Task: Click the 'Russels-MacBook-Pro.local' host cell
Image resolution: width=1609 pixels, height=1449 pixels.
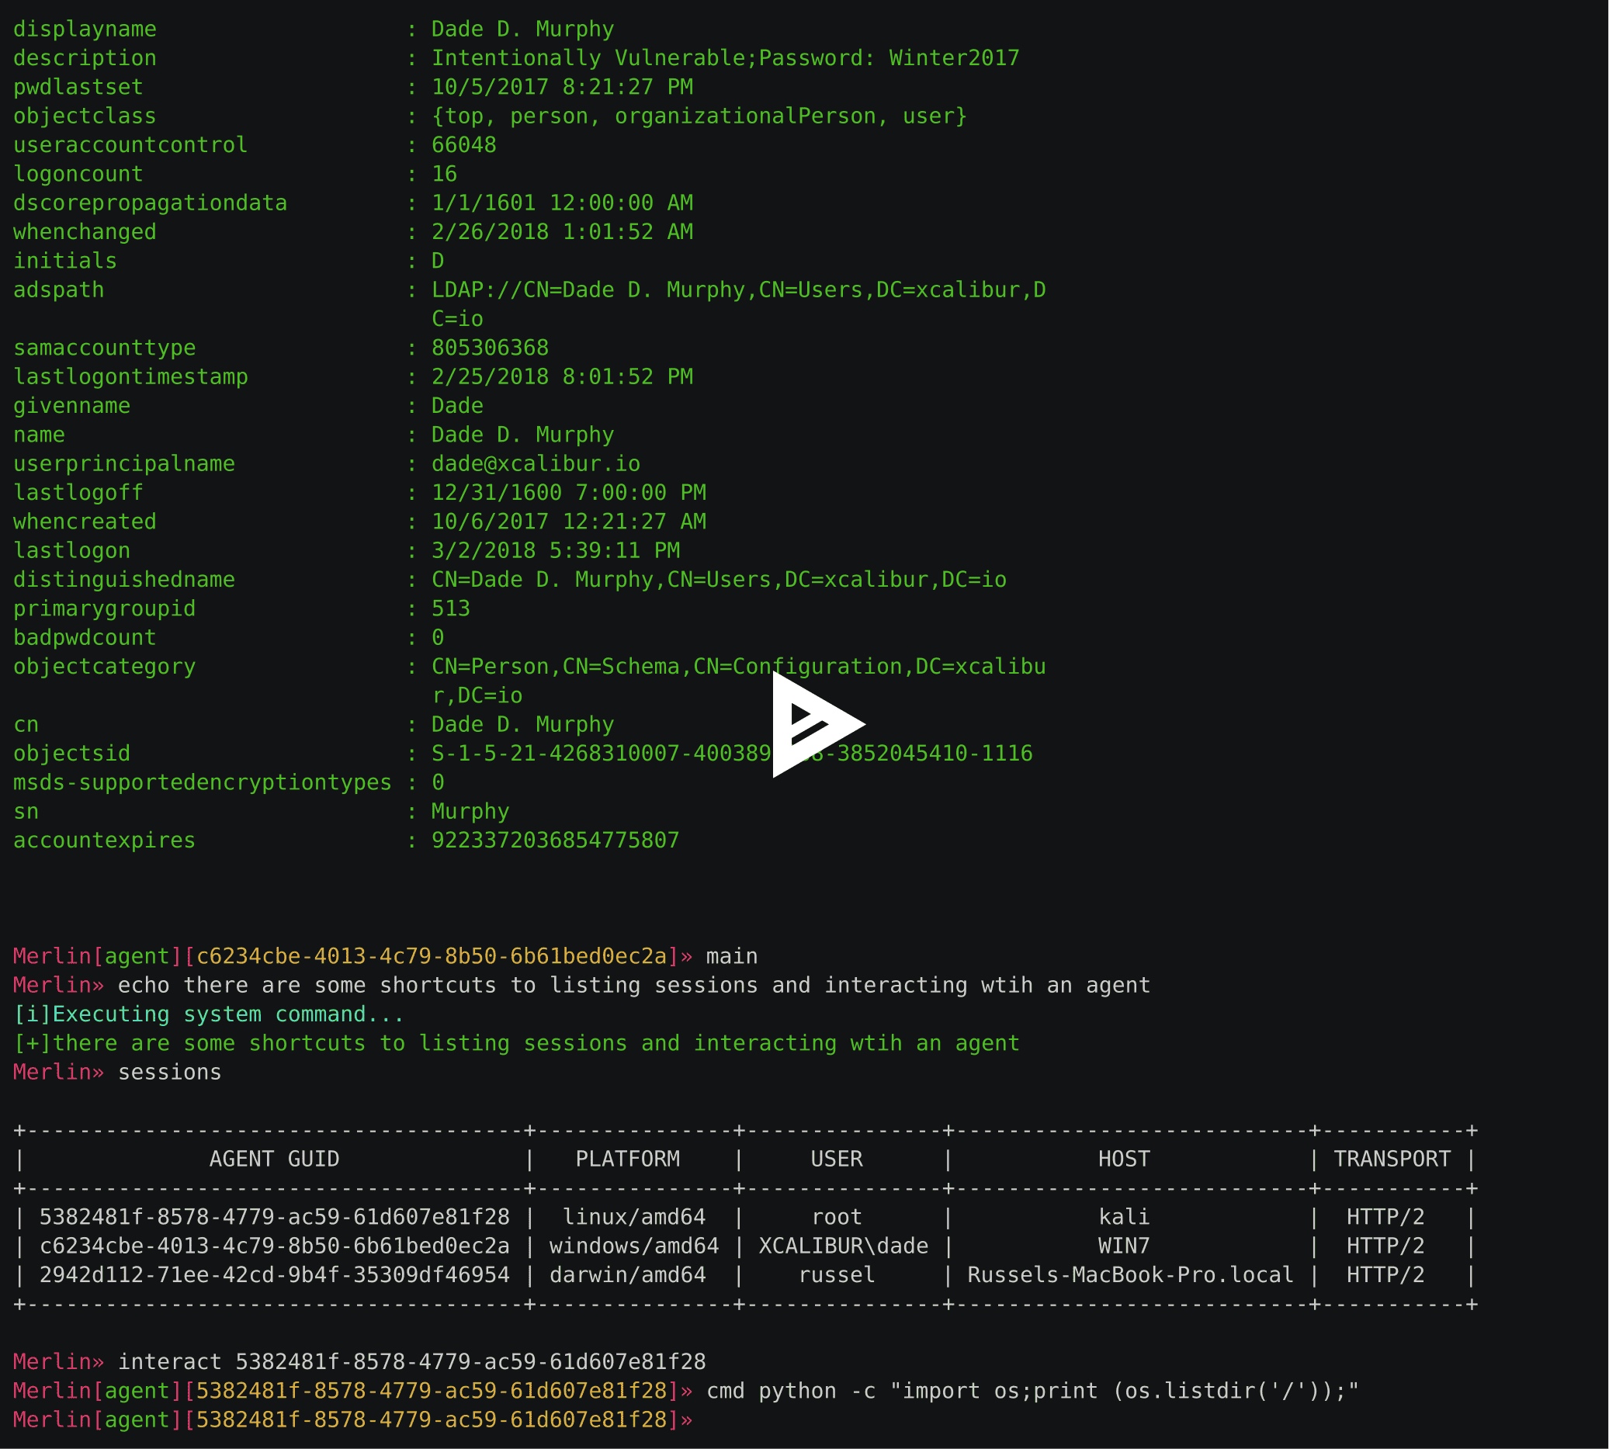Action: [1131, 1275]
